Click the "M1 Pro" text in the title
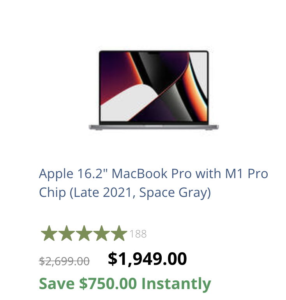Image resolution: width=286 pixels, height=300 pixels. coord(247,174)
